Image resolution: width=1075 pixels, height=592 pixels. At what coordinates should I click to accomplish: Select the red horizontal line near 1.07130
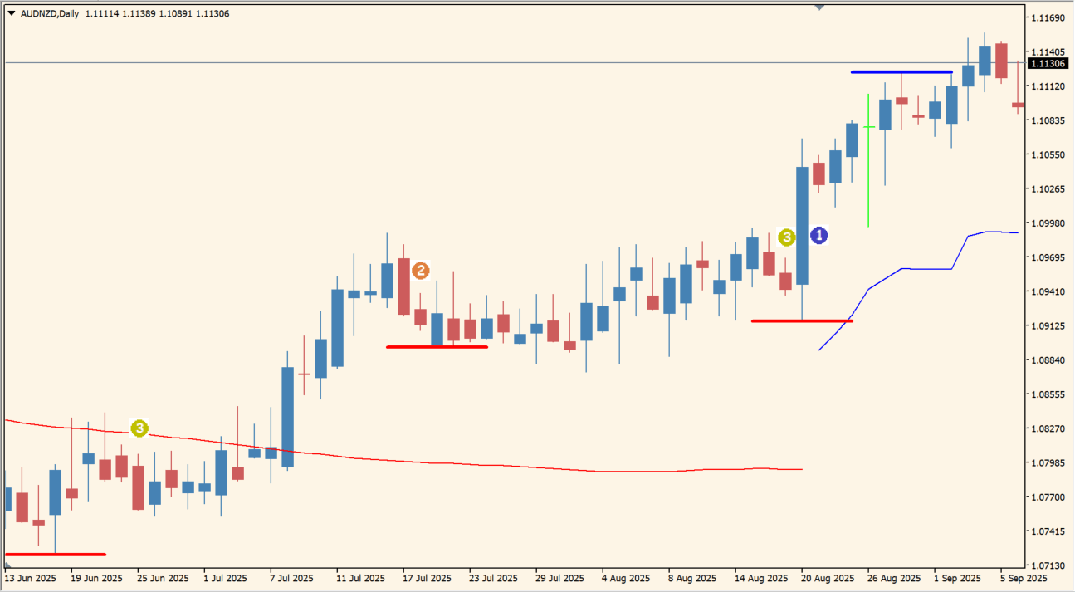(55, 554)
